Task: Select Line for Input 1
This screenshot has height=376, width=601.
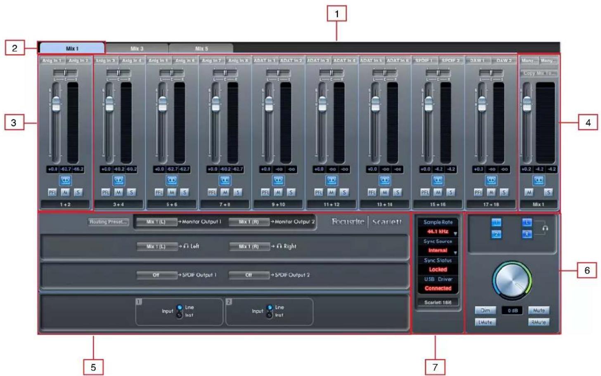Action: tap(180, 308)
